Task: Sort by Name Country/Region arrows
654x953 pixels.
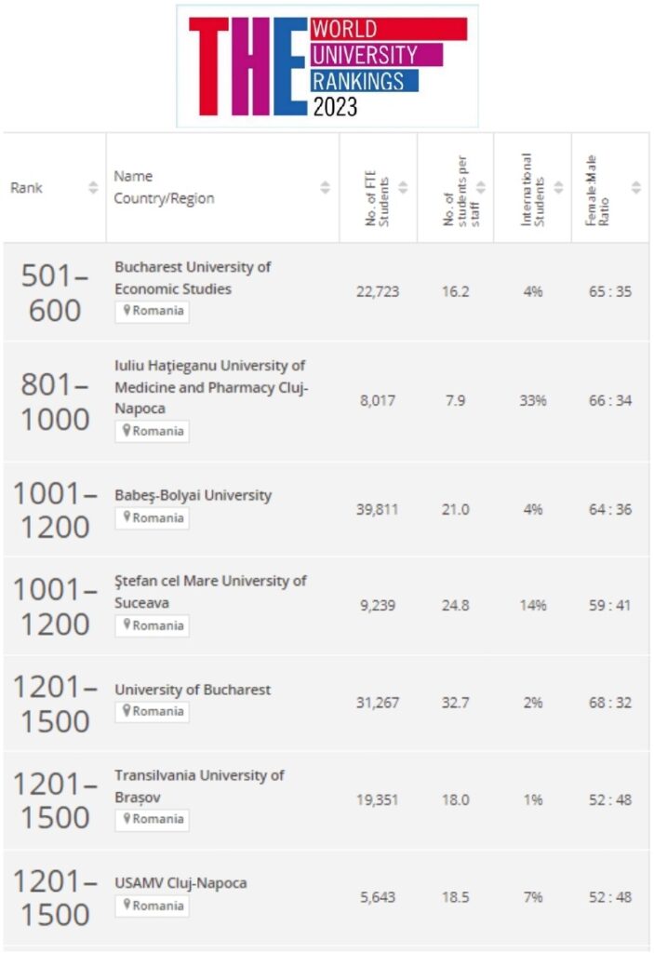Action: click(x=325, y=188)
